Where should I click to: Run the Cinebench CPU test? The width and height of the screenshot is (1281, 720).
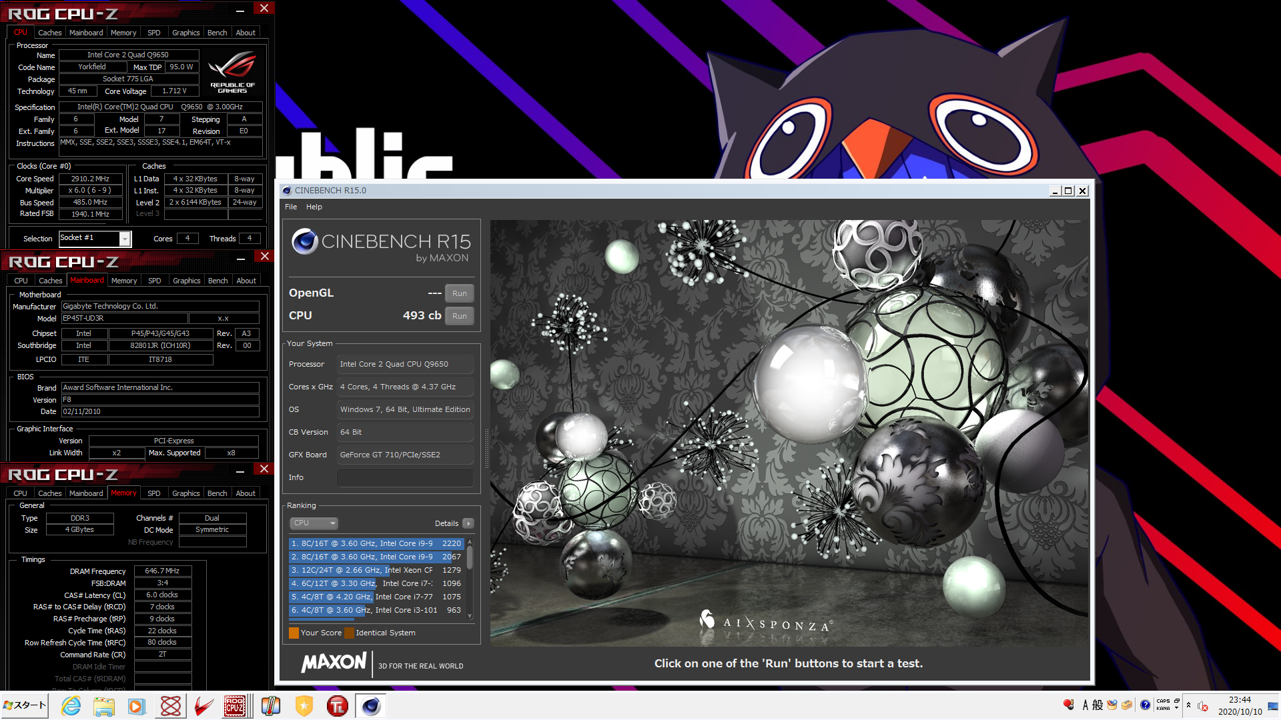pos(460,316)
